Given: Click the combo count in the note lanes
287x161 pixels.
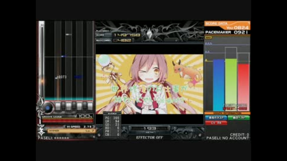Looking at the screenshot, I should pyautogui.click(x=62, y=77).
